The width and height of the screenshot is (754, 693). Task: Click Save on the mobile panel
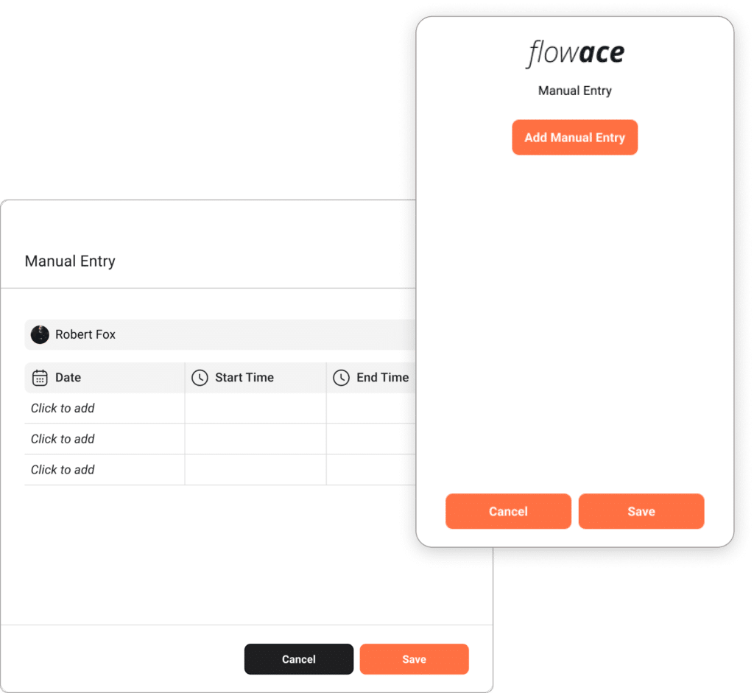(641, 511)
